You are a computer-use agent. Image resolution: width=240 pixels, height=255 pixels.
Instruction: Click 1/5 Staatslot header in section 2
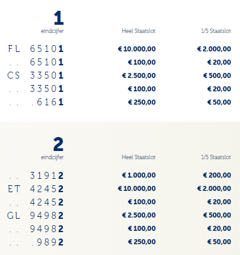point(216,157)
